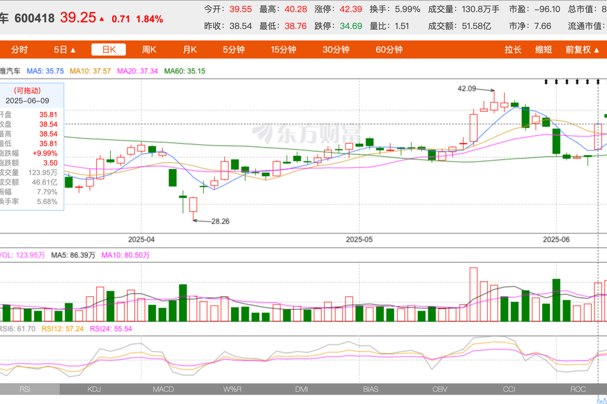Click the 1.84% change percentage

149,19
